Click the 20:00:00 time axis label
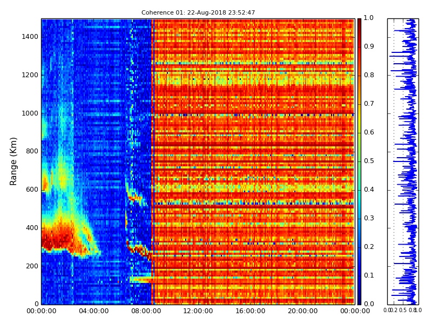 pyautogui.click(x=303, y=311)
